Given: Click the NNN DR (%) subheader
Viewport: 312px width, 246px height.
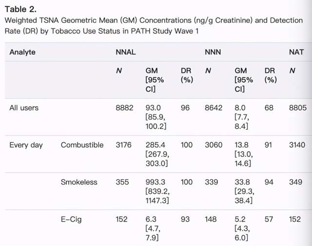Looking at the screenshot, I should [271, 75].
